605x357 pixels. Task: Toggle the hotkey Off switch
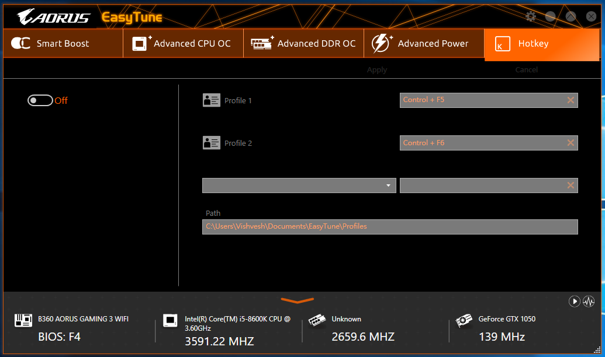tap(40, 100)
